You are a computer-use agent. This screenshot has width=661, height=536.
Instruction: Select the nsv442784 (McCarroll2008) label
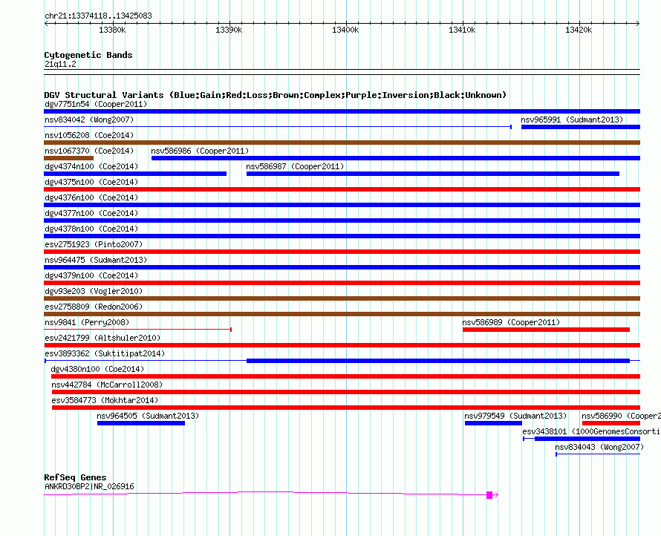[x=107, y=385]
